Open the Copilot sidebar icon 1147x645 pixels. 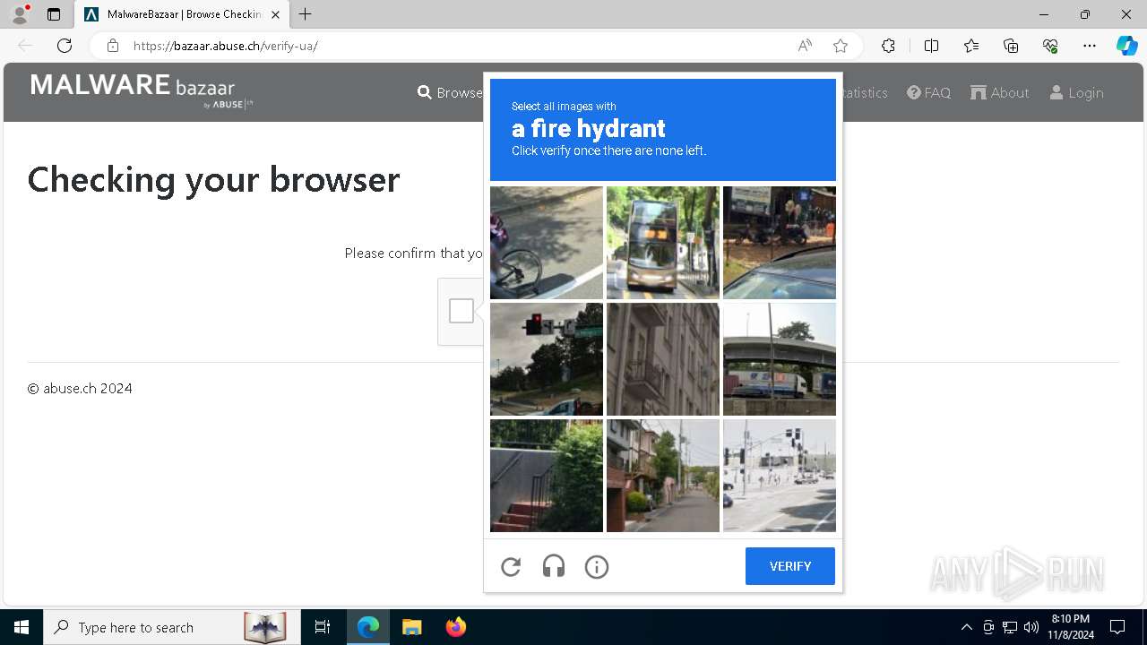pos(1126,46)
